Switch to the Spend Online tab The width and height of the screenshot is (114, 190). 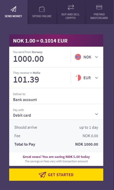pyautogui.click(x=42, y=12)
